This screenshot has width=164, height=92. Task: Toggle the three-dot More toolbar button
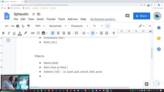point(108,26)
